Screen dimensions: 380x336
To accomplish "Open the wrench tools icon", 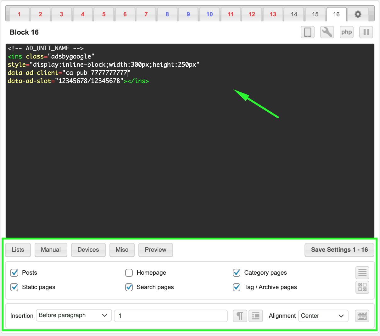I will click(x=327, y=32).
